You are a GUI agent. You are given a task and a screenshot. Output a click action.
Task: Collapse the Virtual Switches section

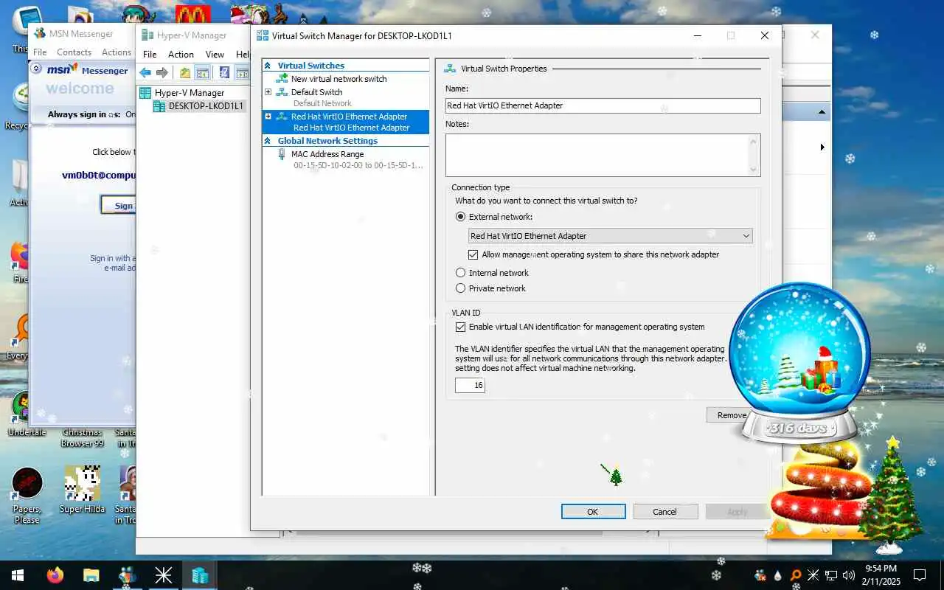[268, 66]
